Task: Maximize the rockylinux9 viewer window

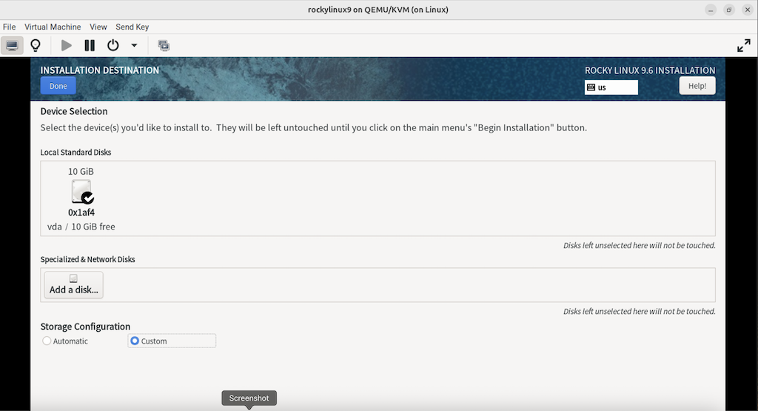Action: click(x=729, y=10)
